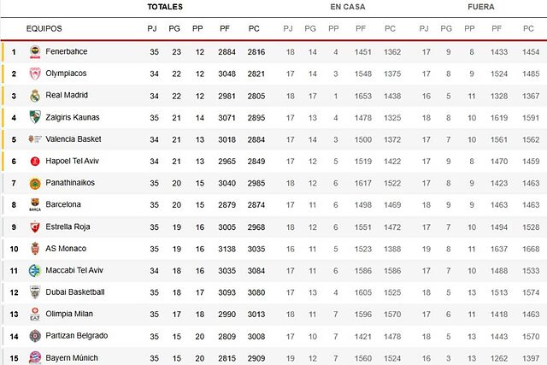Viewport: 547px width, 365px height.
Task: Click the EQUIPOS column header
Action: [44, 29]
